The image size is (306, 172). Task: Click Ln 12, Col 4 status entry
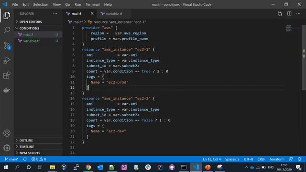pyautogui.click(x=212, y=159)
